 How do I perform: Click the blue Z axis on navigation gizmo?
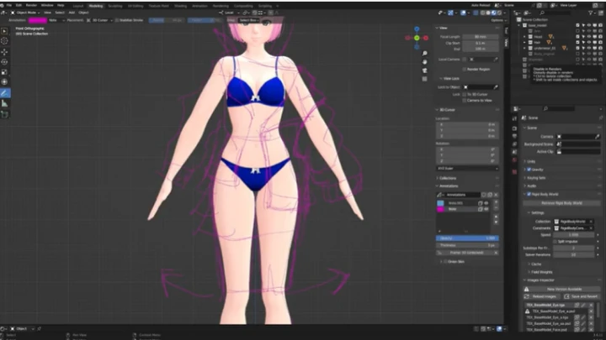pos(417,29)
